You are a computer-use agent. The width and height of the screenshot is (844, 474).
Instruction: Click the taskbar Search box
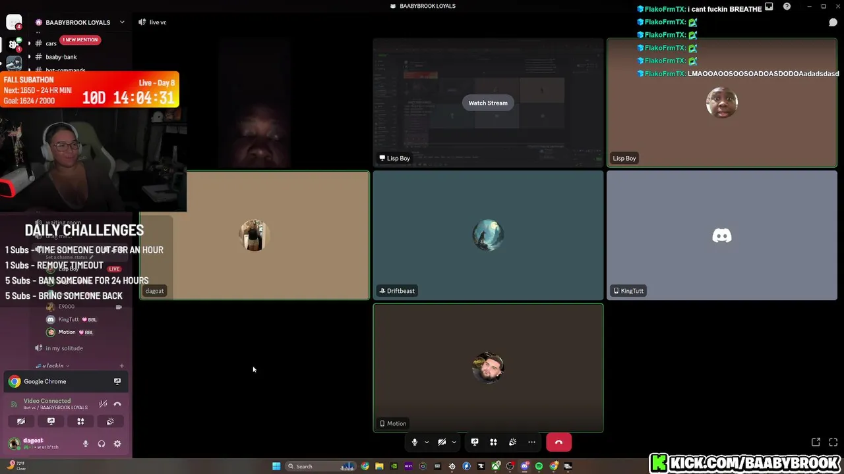point(321,466)
